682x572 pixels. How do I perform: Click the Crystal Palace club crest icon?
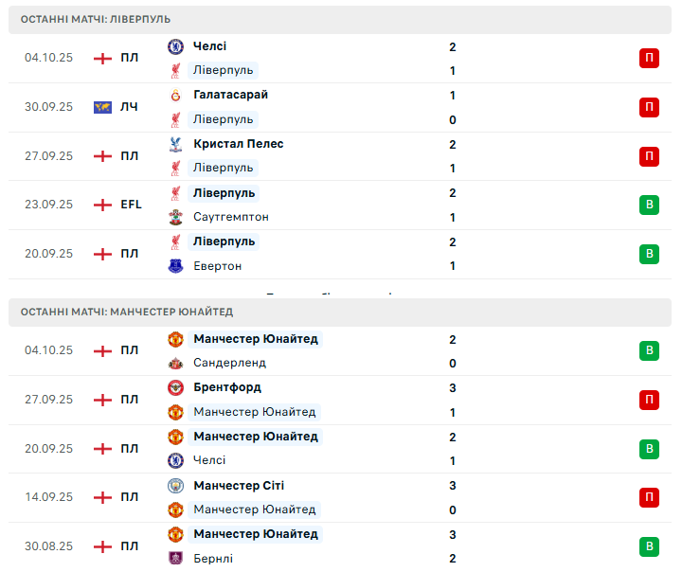[175, 144]
